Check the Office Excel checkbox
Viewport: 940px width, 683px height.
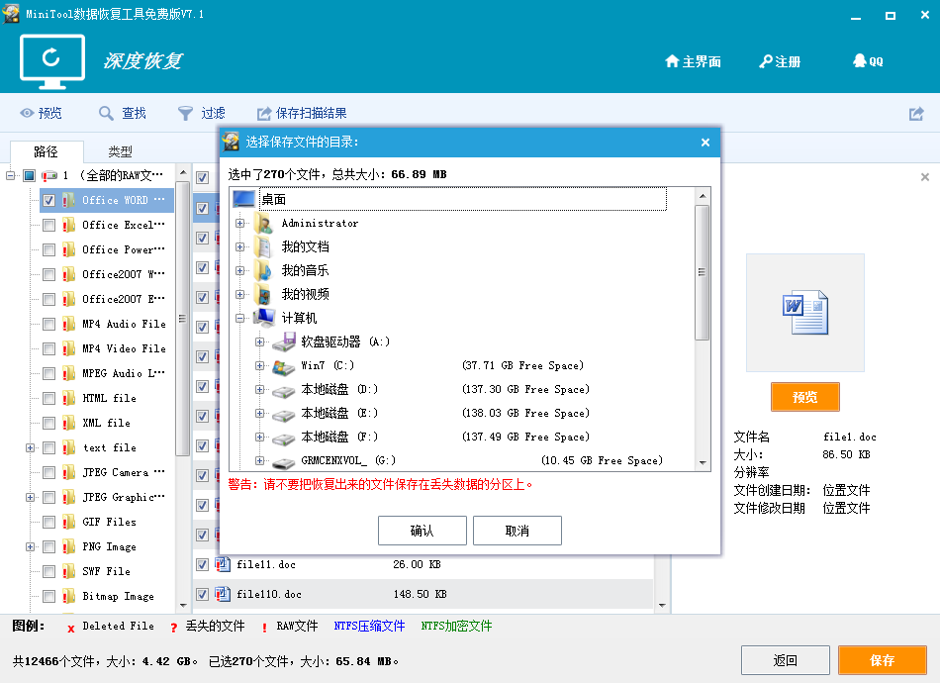click(x=49, y=226)
